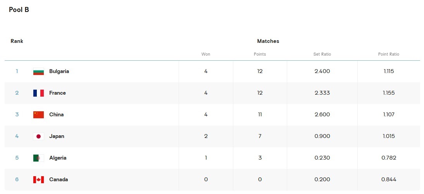Image resolution: width=424 pixels, height=194 pixels.
Task: Select the China team name
Action: point(56,115)
